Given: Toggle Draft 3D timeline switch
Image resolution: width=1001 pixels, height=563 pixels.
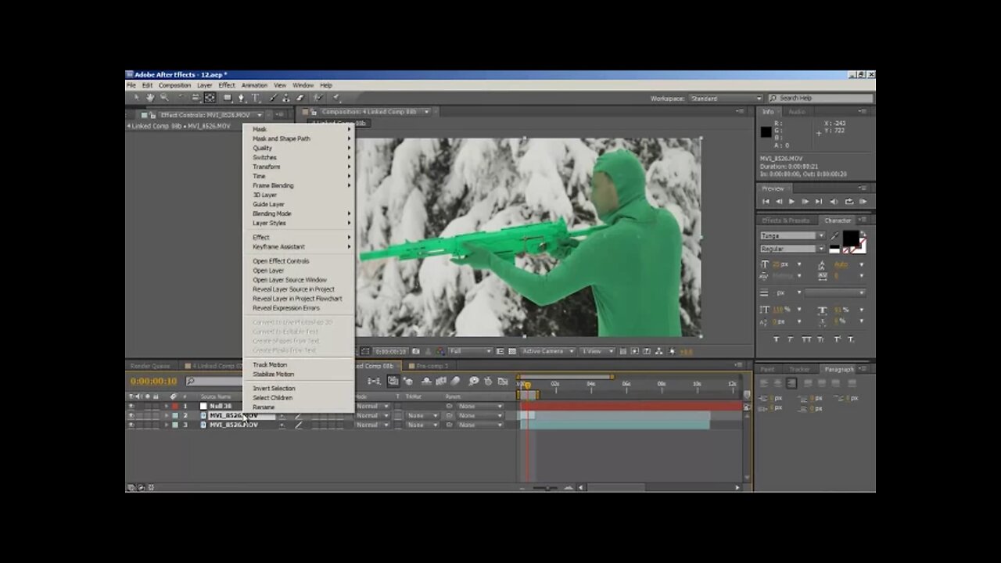Looking at the screenshot, I should [x=408, y=381].
